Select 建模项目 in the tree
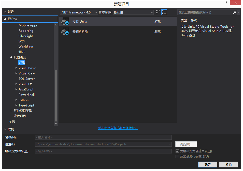The image size is (243, 171). pyautogui.click(x=20, y=116)
